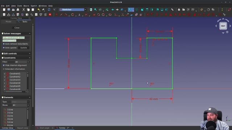232x130 pixels.
Task: Select the External geometry tool
Action: [132, 14]
